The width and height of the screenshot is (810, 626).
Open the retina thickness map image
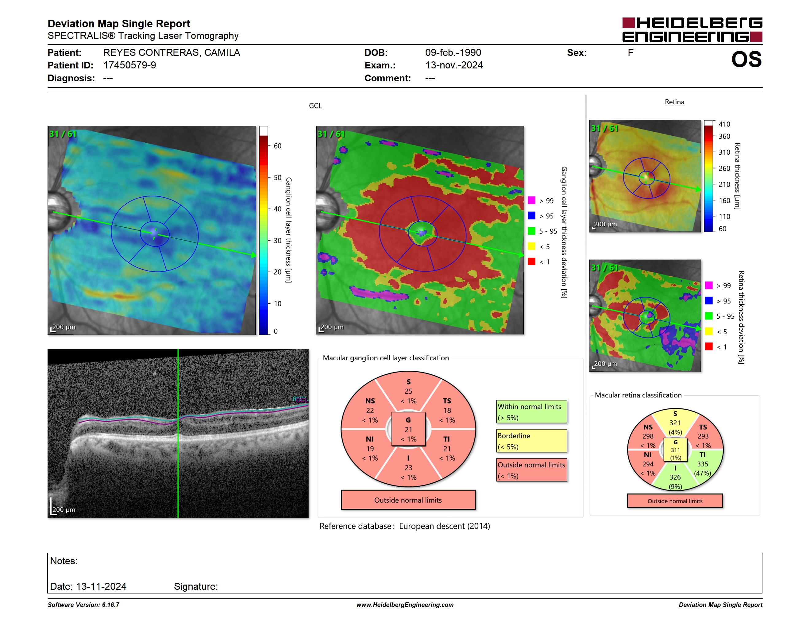click(x=645, y=176)
